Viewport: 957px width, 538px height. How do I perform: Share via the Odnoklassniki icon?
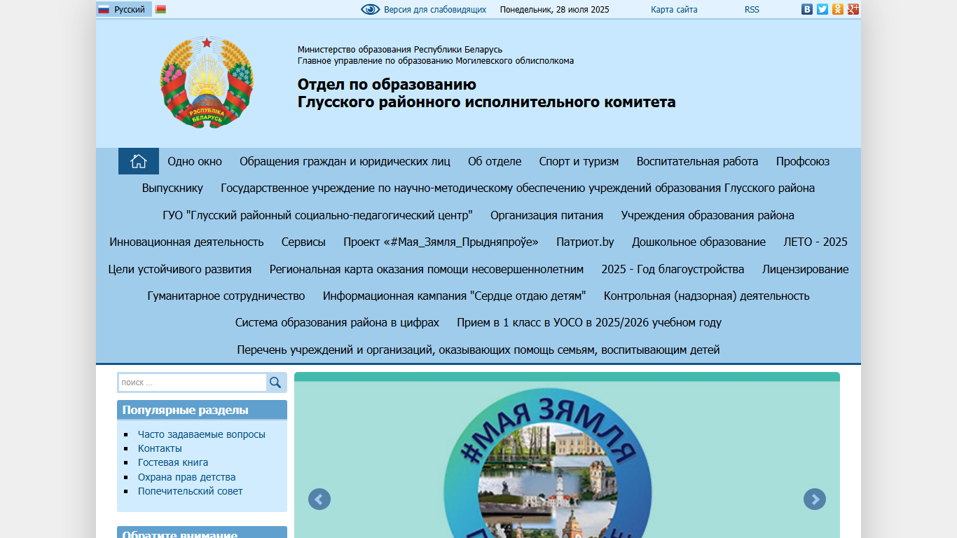pos(838,9)
